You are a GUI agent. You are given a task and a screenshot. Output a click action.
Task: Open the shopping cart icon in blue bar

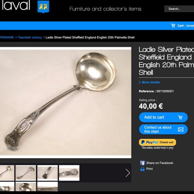pos(173,25)
